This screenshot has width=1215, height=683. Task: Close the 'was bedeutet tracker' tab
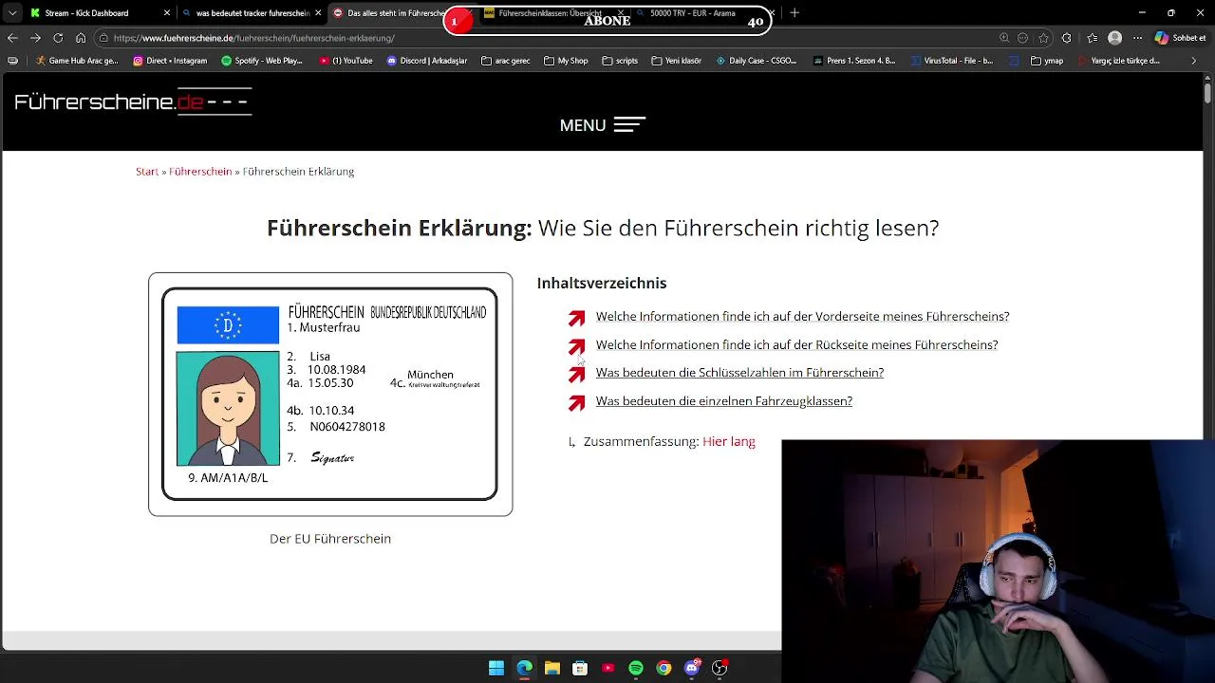pos(318,13)
